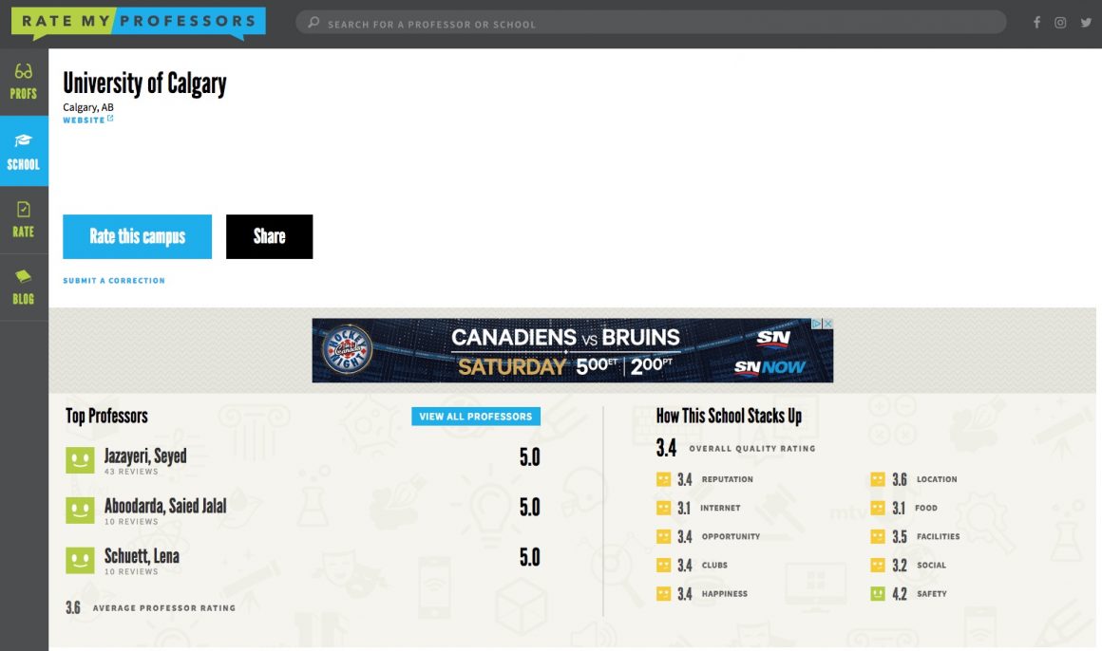Click the black Share button
The width and height of the screenshot is (1102, 651).
(269, 236)
